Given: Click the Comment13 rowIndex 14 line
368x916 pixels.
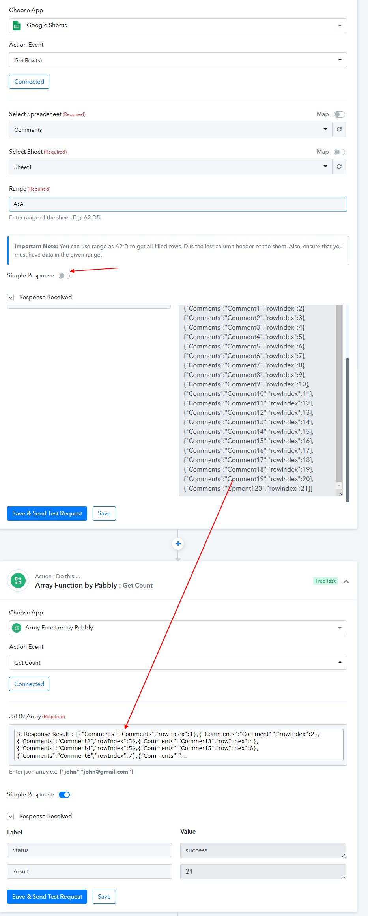Looking at the screenshot, I should (x=248, y=422).
